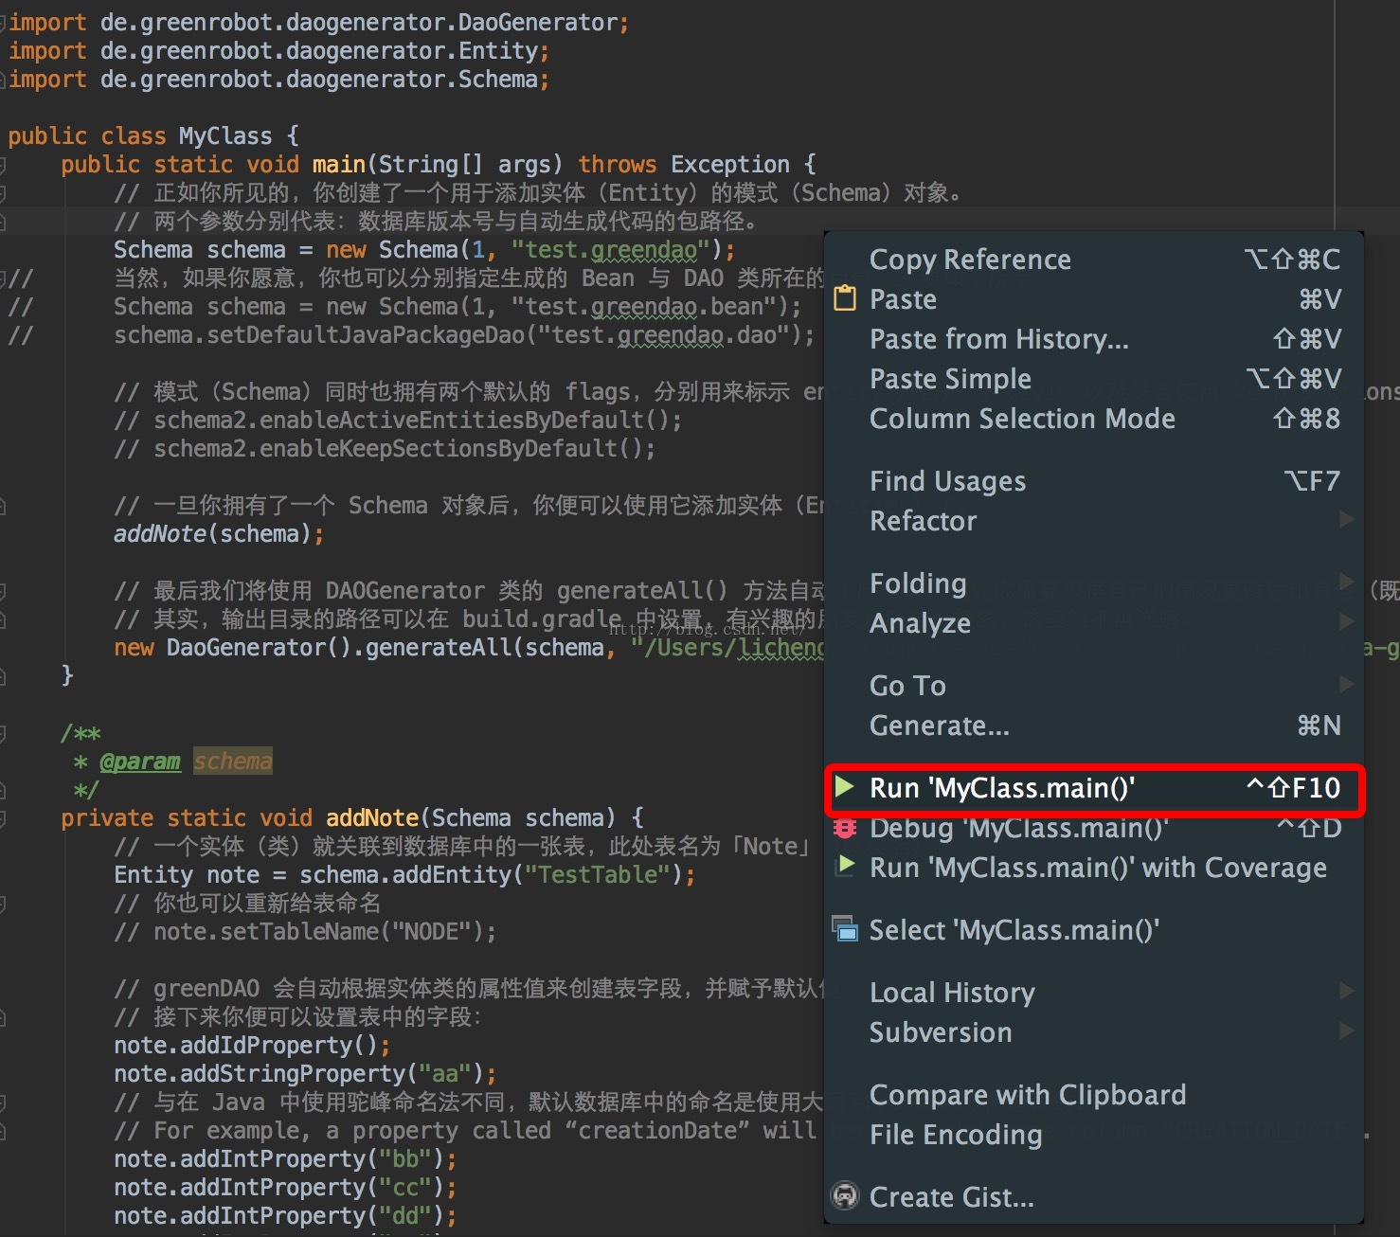Open the Go To submenu arrow
The image size is (1400, 1237).
coord(1346,684)
